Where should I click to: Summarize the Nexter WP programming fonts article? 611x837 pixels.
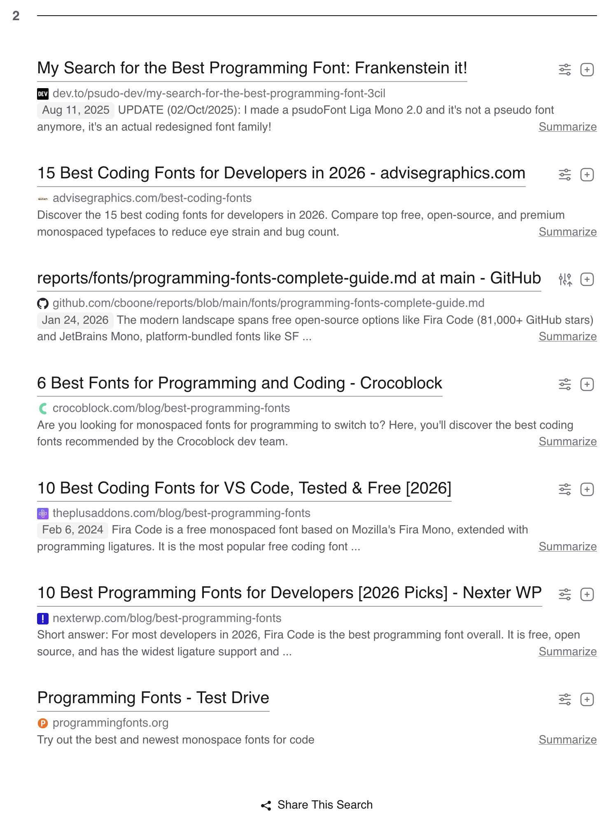point(567,652)
